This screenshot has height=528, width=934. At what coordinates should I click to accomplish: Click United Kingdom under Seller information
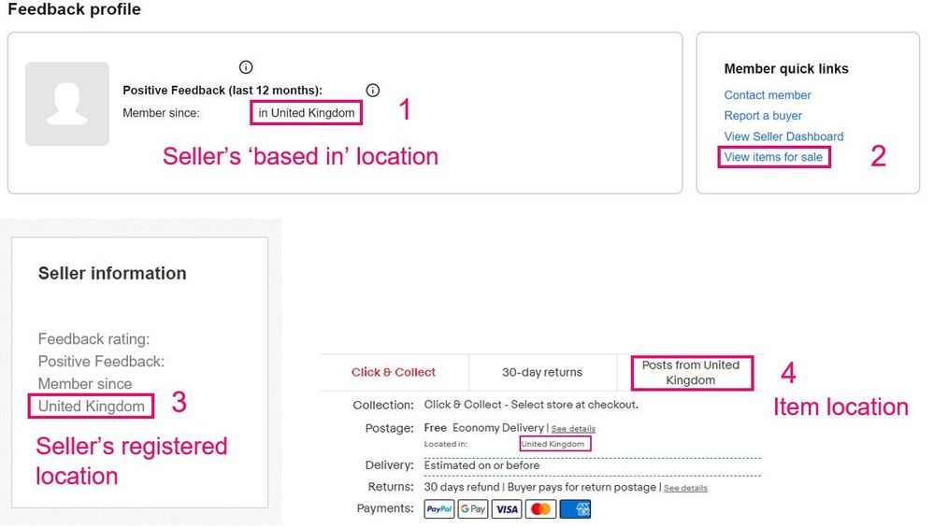point(92,406)
